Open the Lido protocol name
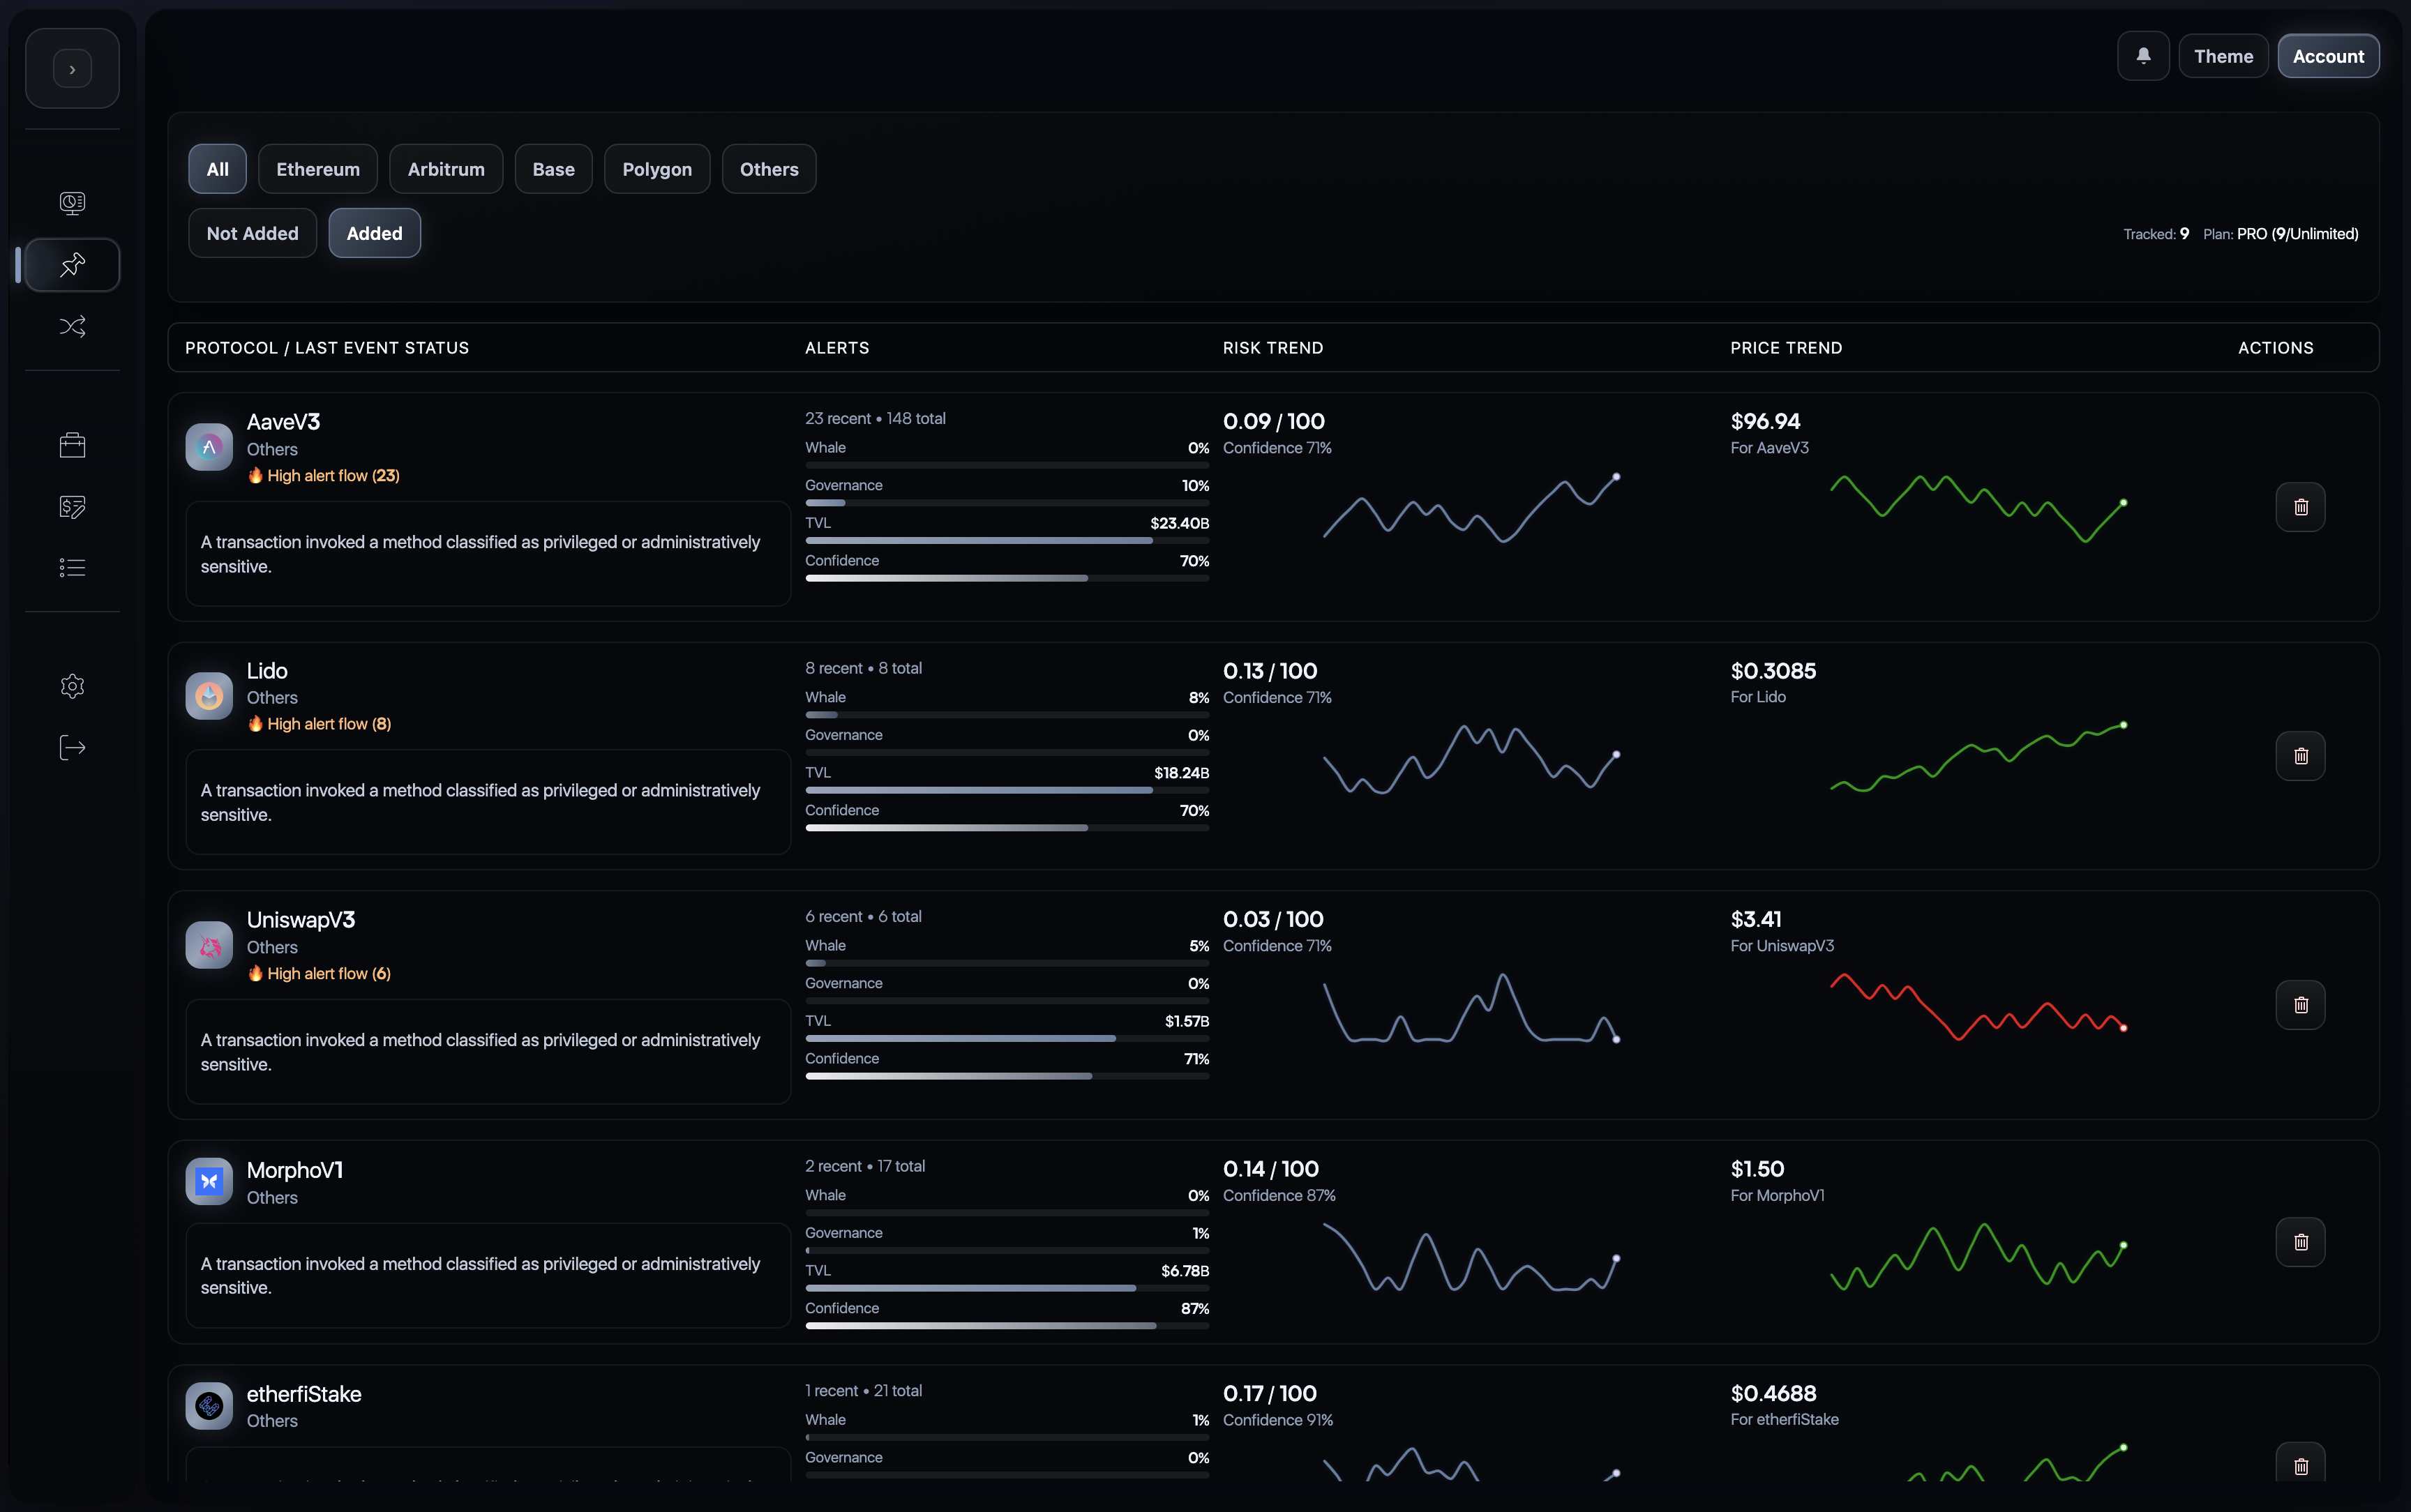Screen dimensions: 2411x1512 (267, 671)
